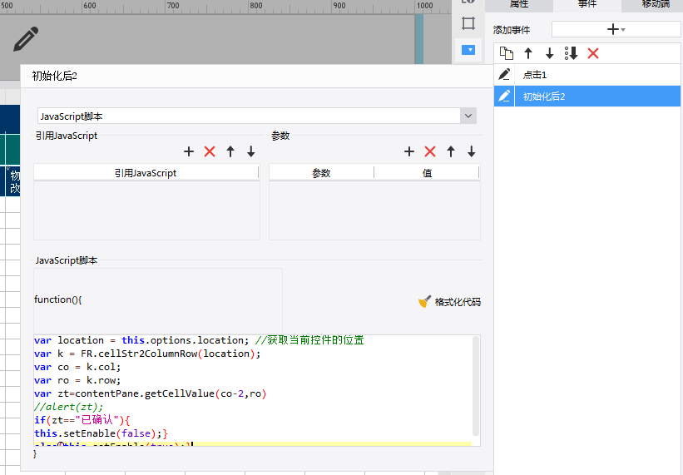Move selected event down in event list
The height and width of the screenshot is (475, 683).
click(x=550, y=53)
